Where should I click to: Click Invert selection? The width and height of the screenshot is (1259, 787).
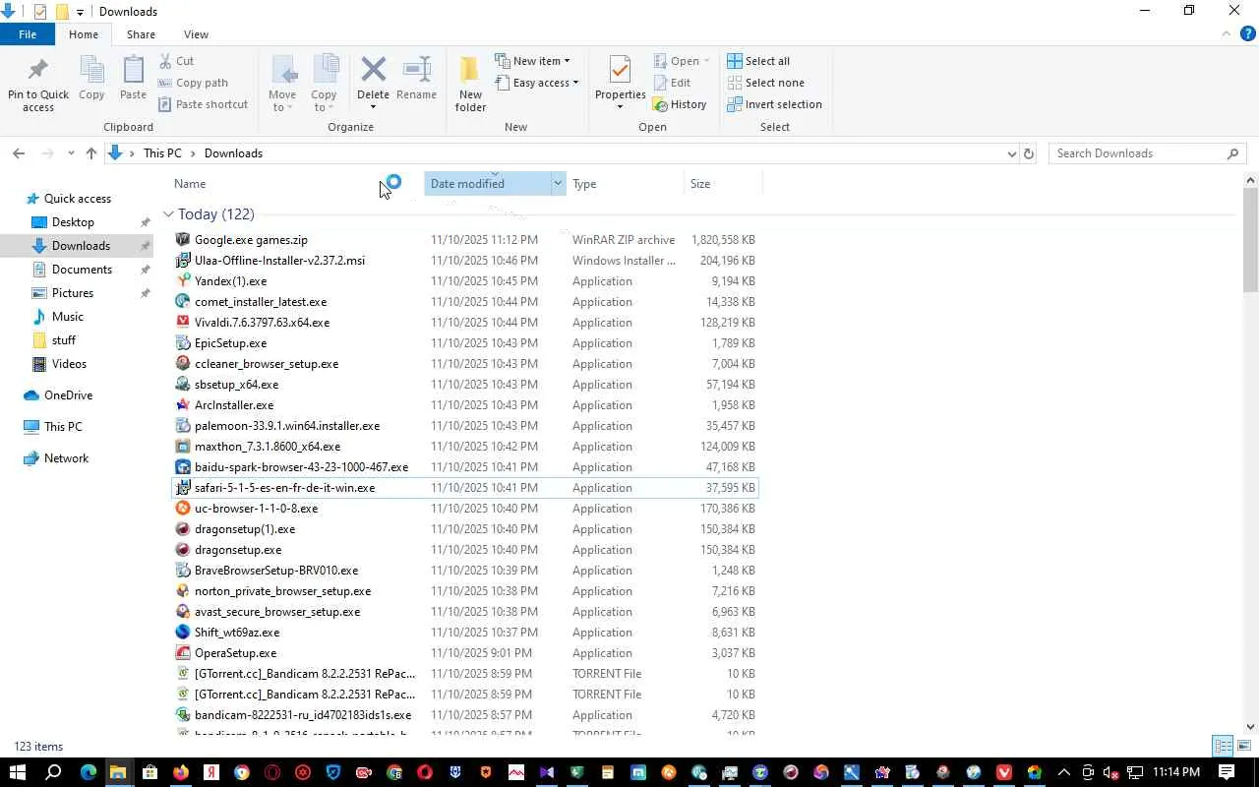pos(774,104)
